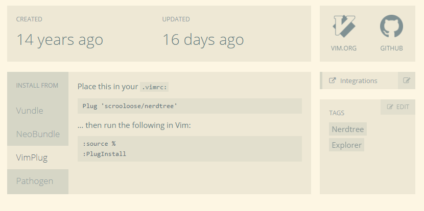
Task: Open the Pathogen install tab
Action: (x=38, y=181)
